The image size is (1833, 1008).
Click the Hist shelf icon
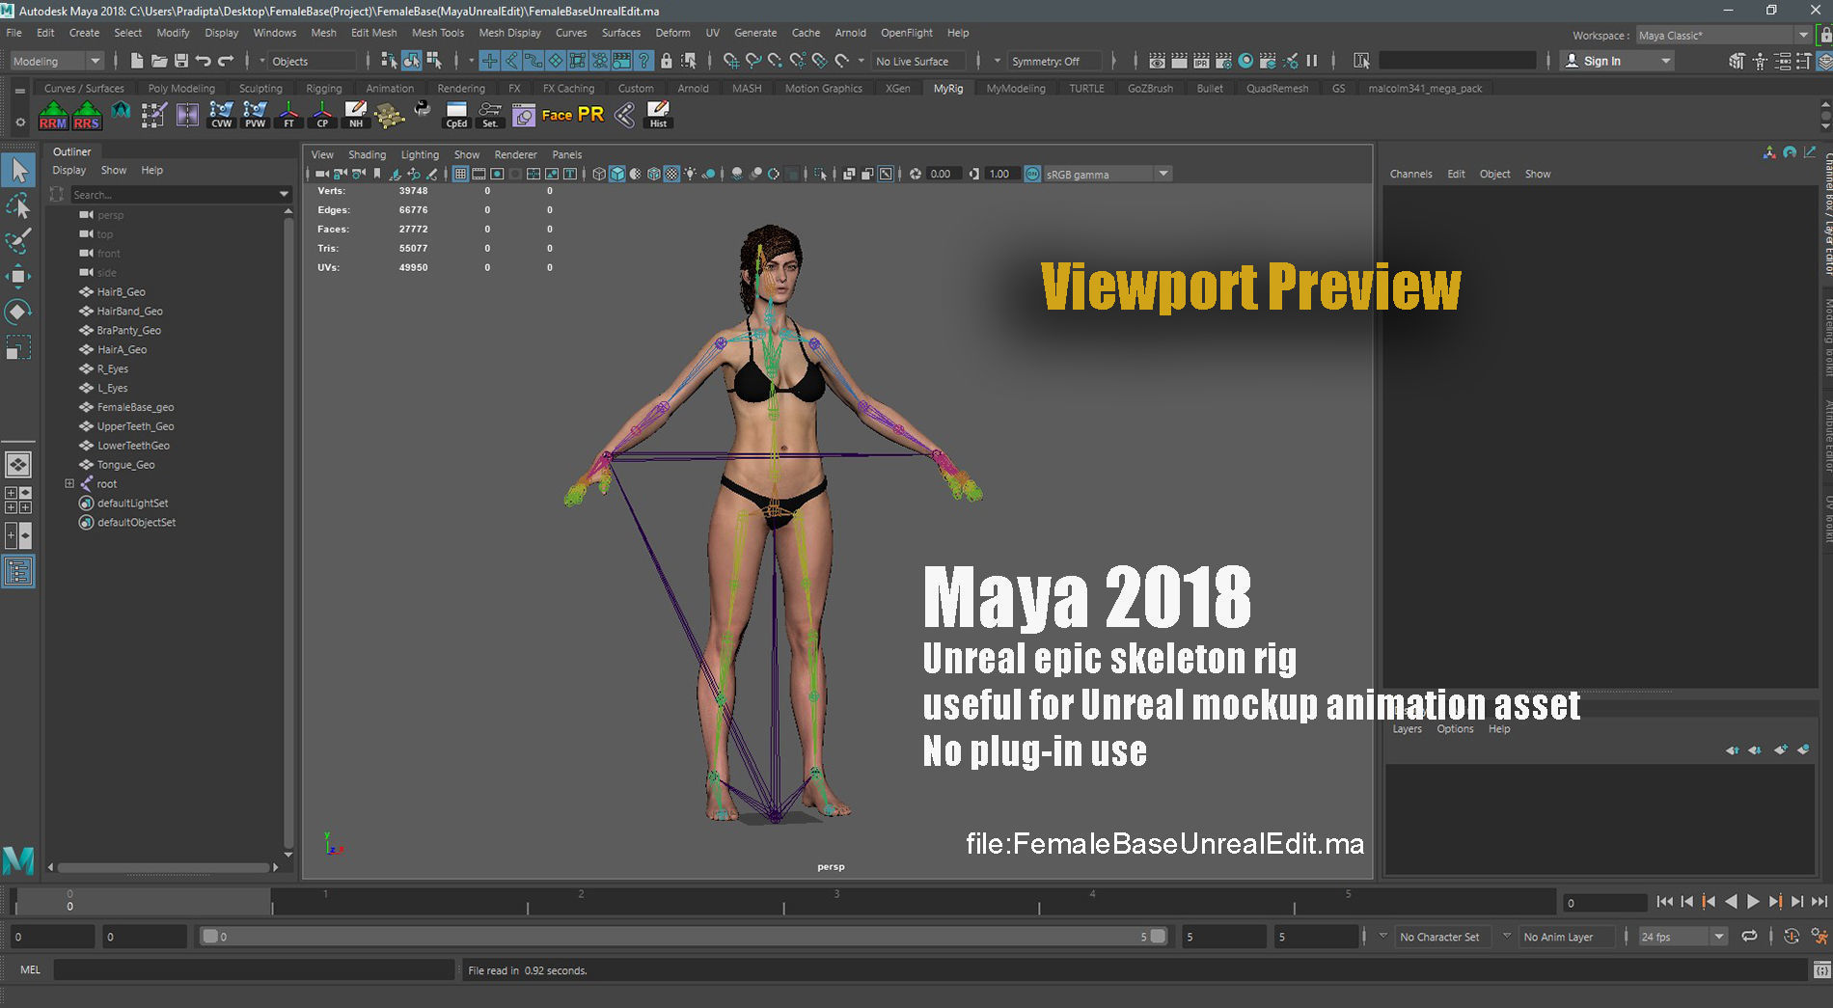658,116
